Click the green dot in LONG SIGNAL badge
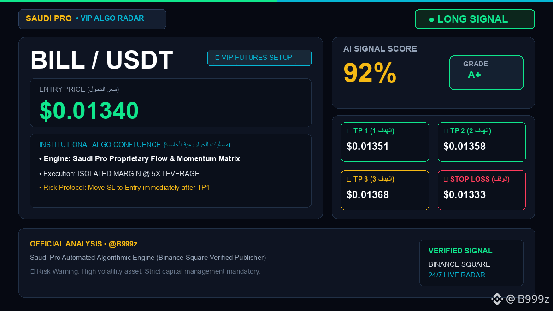 [431, 20]
